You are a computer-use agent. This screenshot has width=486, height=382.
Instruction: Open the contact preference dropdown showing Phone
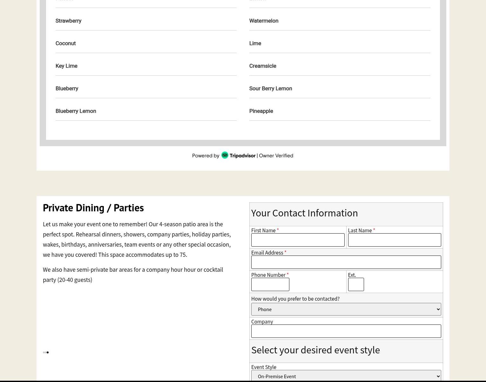[346, 309]
